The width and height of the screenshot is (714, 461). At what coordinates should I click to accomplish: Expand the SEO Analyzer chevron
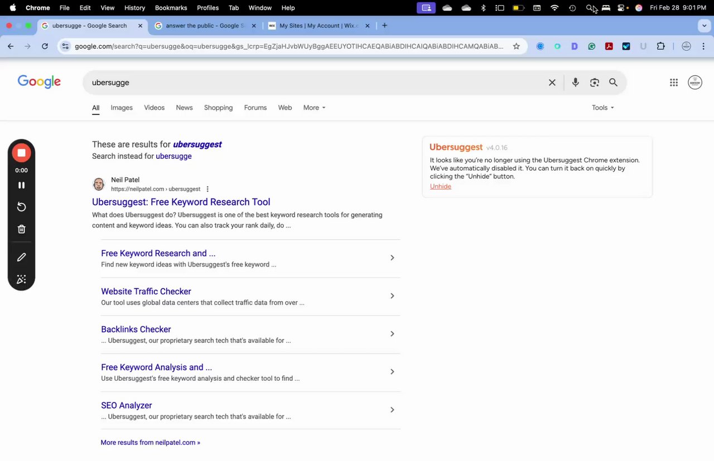click(x=392, y=410)
